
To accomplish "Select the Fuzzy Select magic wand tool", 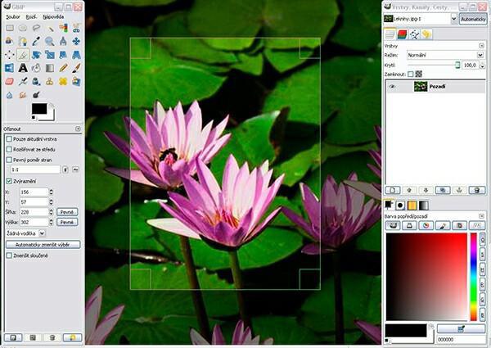I will 50,28.
